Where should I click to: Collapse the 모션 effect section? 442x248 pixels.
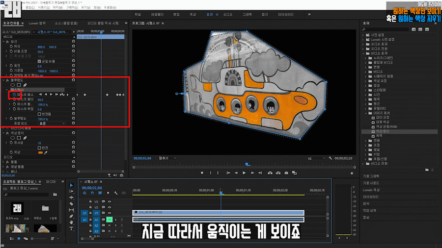(x=3, y=42)
